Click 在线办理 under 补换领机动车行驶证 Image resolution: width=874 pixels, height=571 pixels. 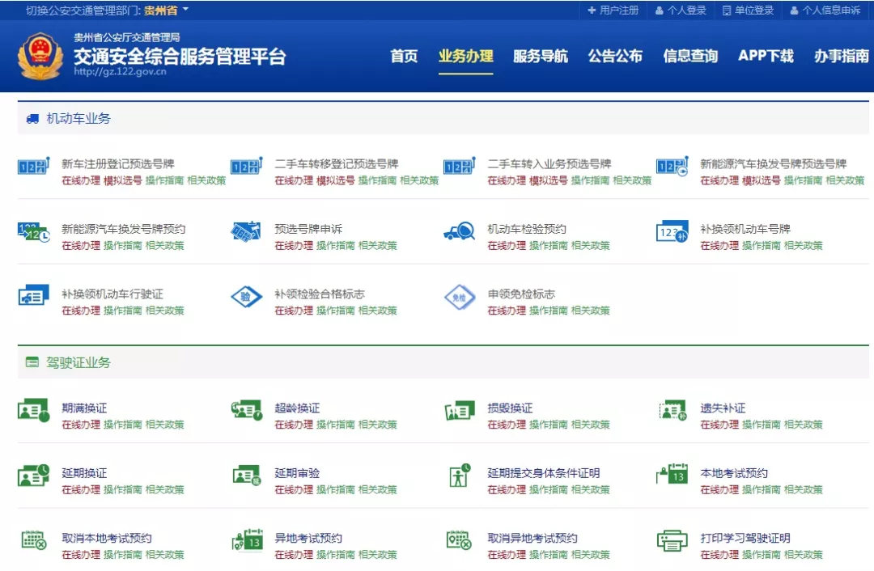click(x=81, y=311)
